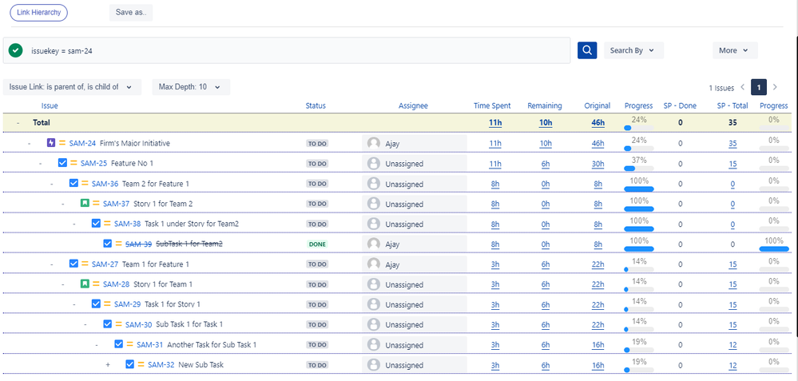
Task: Open the Max Depth: 10 dropdown
Action: (191, 87)
